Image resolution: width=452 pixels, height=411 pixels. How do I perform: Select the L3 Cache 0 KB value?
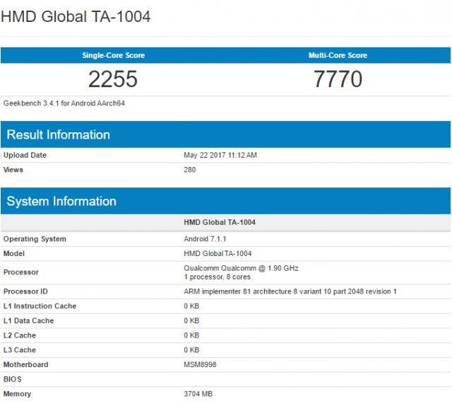pos(191,350)
